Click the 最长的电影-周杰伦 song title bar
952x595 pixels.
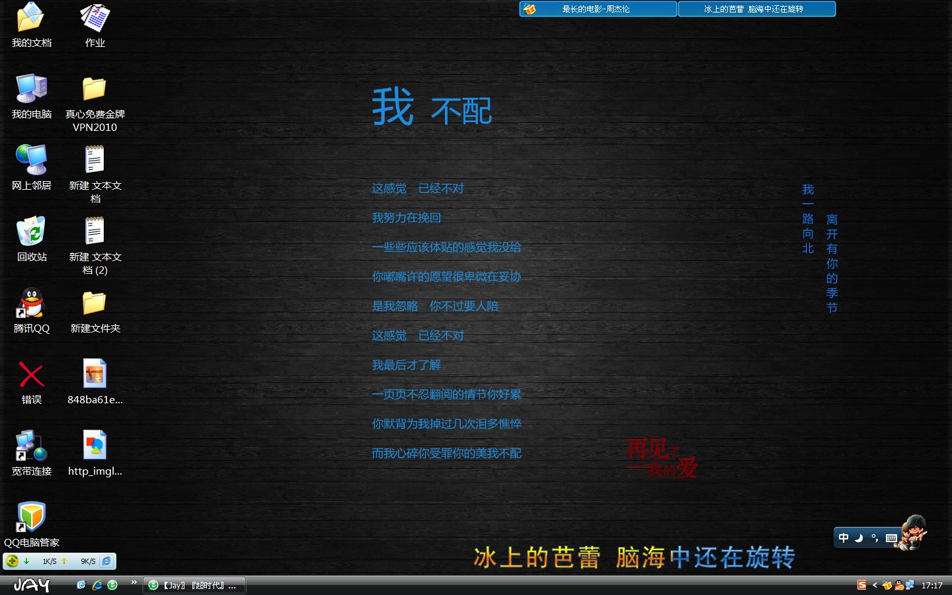598,9
